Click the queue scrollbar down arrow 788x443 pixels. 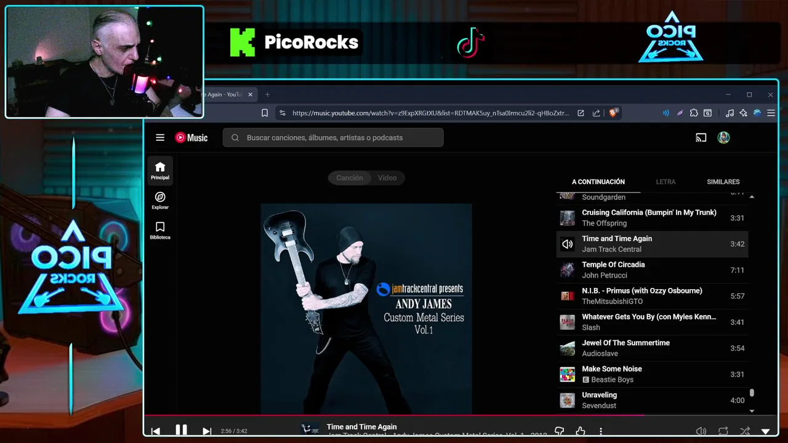point(752,410)
